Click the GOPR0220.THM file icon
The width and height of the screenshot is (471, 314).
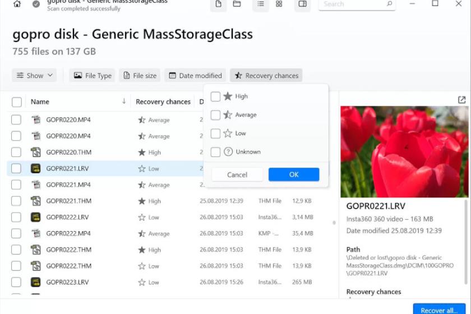click(36, 152)
